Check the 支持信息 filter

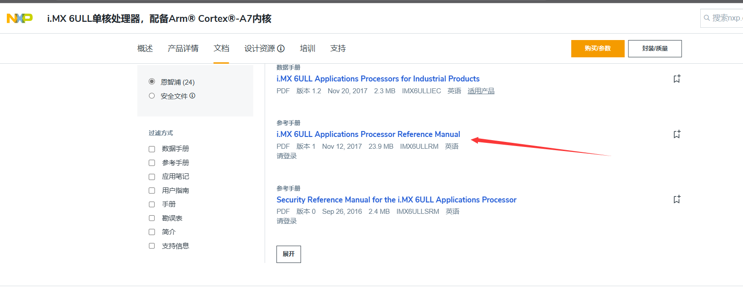152,246
